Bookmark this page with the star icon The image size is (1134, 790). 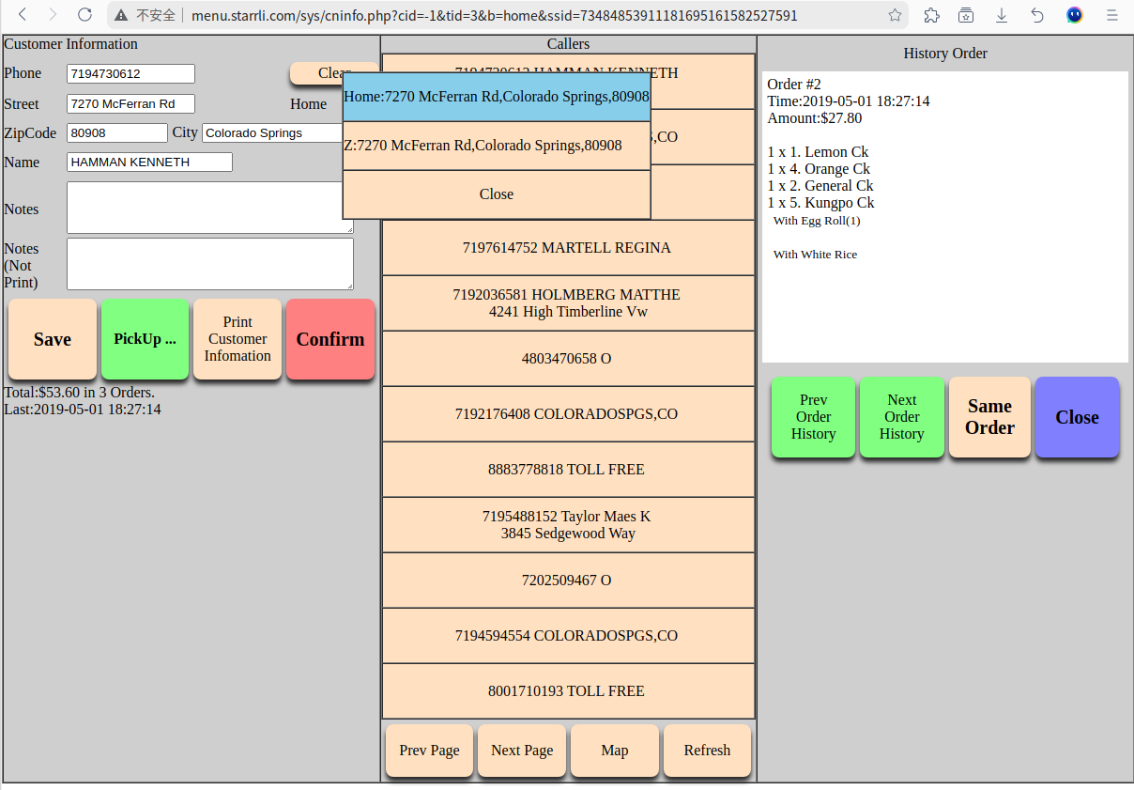tap(895, 15)
